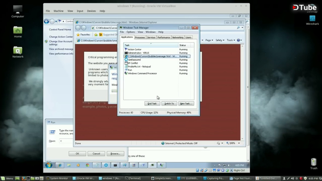
Task: Switch to the Performance tab
Action: click(x=164, y=37)
